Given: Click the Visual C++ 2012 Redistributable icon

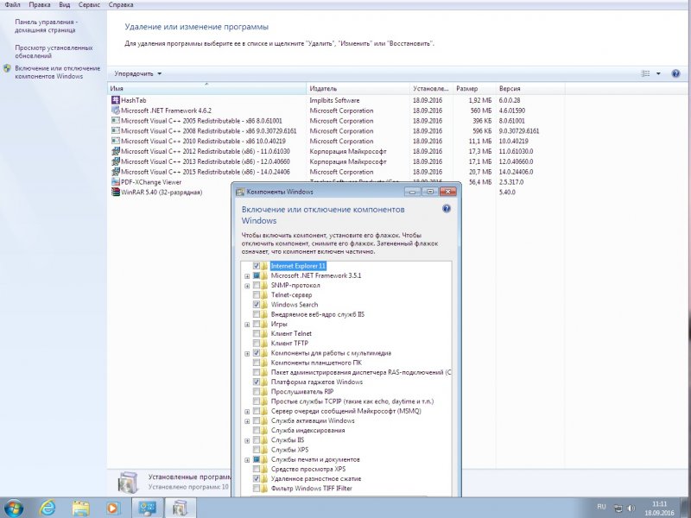Looking at the screenshot, I should click(116, 151).
